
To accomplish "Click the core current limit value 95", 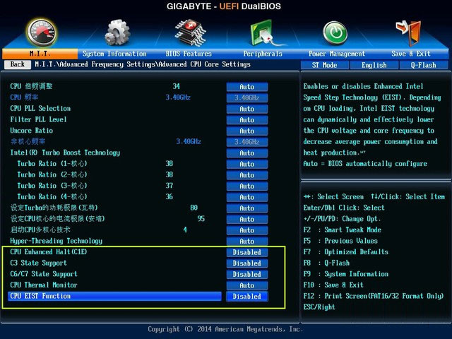I will click(201, 218).
